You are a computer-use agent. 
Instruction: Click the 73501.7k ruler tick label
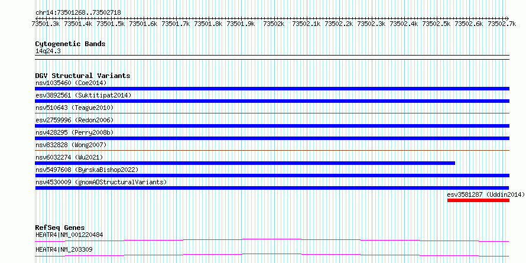tap(176, 24)
